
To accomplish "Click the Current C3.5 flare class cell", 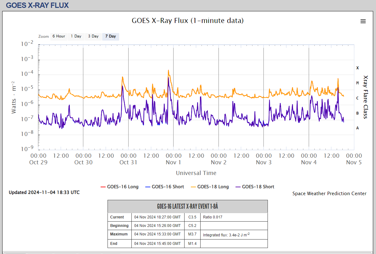I will (192, 217).
